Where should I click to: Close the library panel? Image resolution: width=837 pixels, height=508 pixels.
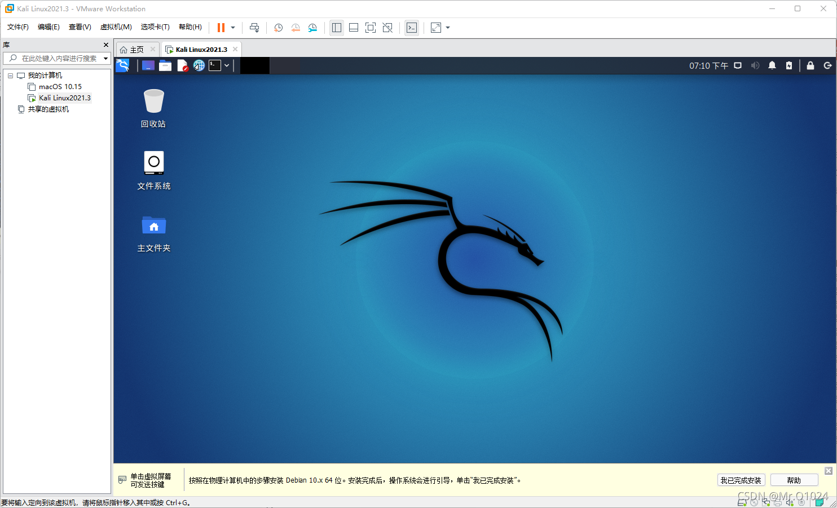(105, 45)
